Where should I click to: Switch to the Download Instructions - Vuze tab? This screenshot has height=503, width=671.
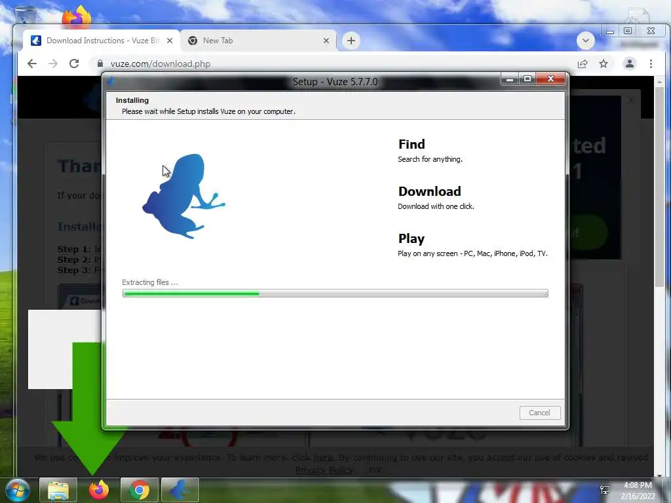click(x=101, y=41)
